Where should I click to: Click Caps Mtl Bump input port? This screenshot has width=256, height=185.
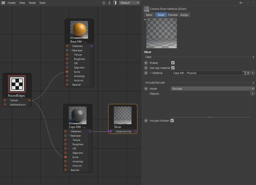coord(66,157)
